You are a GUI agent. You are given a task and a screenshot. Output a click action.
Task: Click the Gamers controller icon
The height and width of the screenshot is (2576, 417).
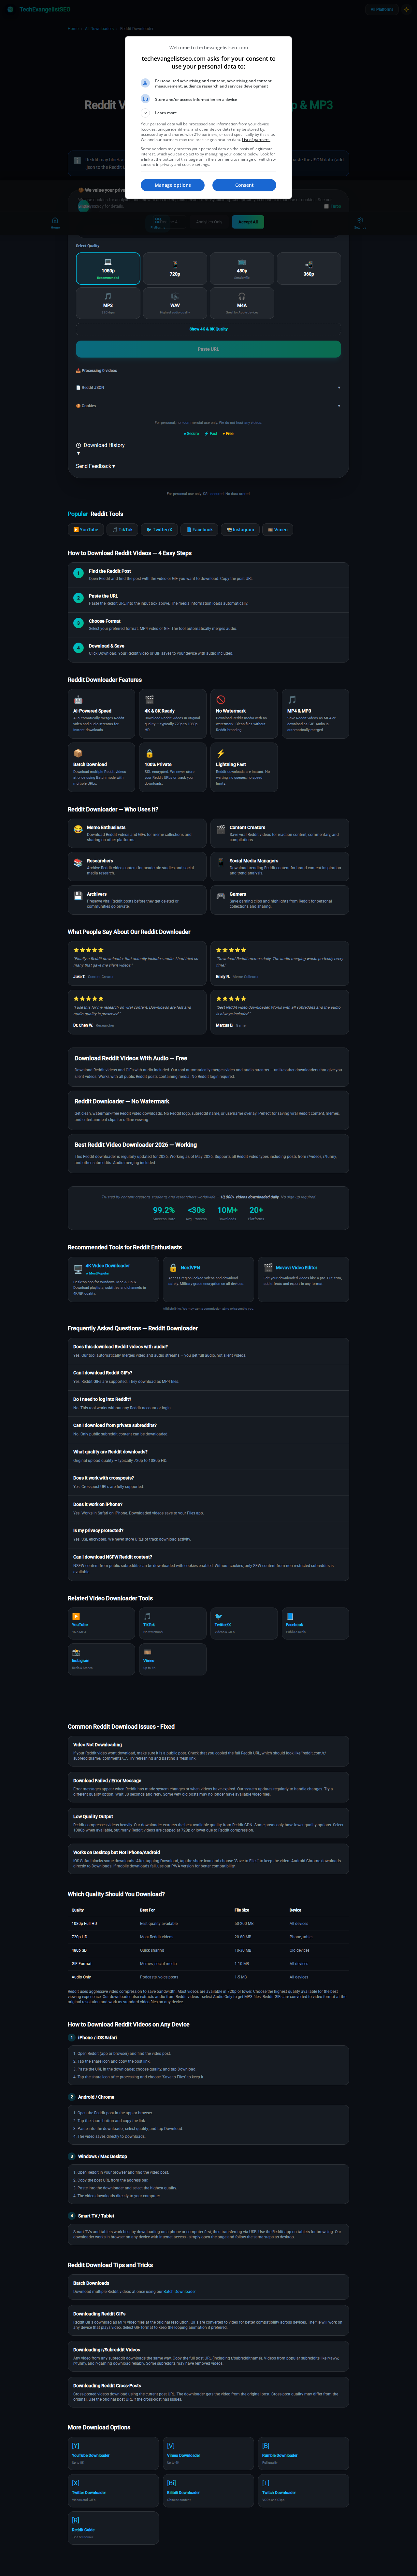click(x=221, y=896)
